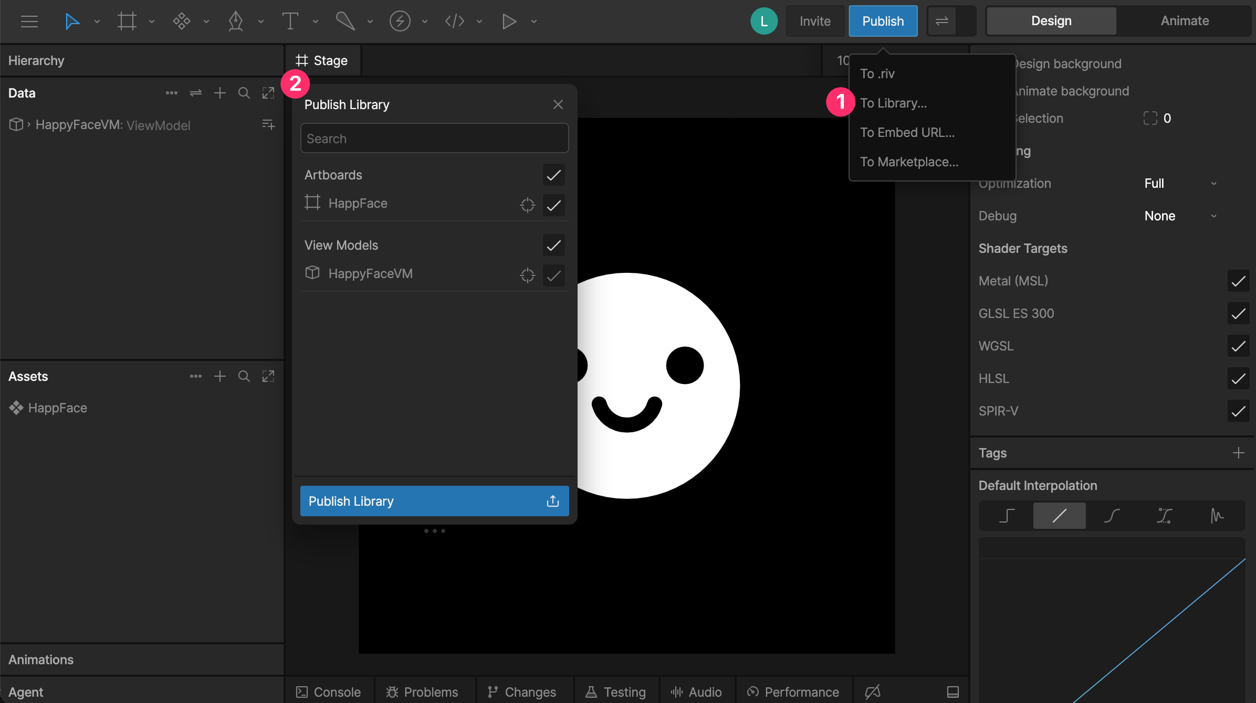
Task: Select the arrow Select tool
Action: [72, 22]
